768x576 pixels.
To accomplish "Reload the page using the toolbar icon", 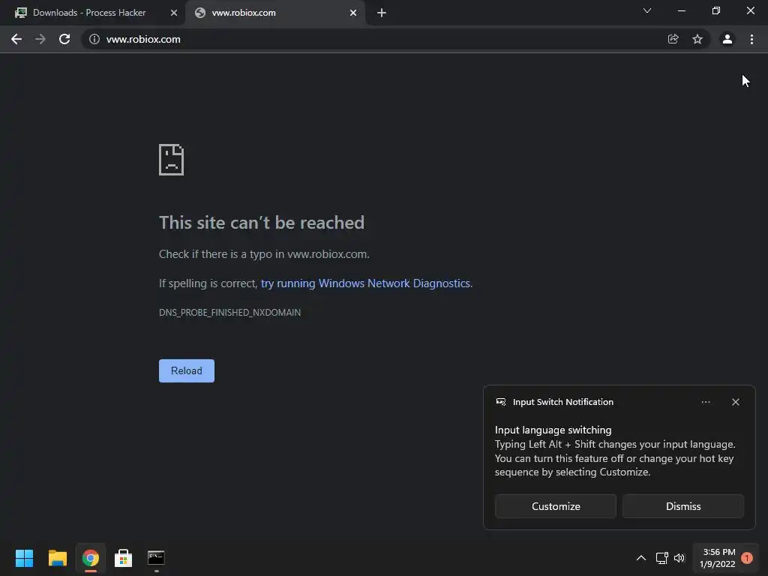I will pos(64,39).
